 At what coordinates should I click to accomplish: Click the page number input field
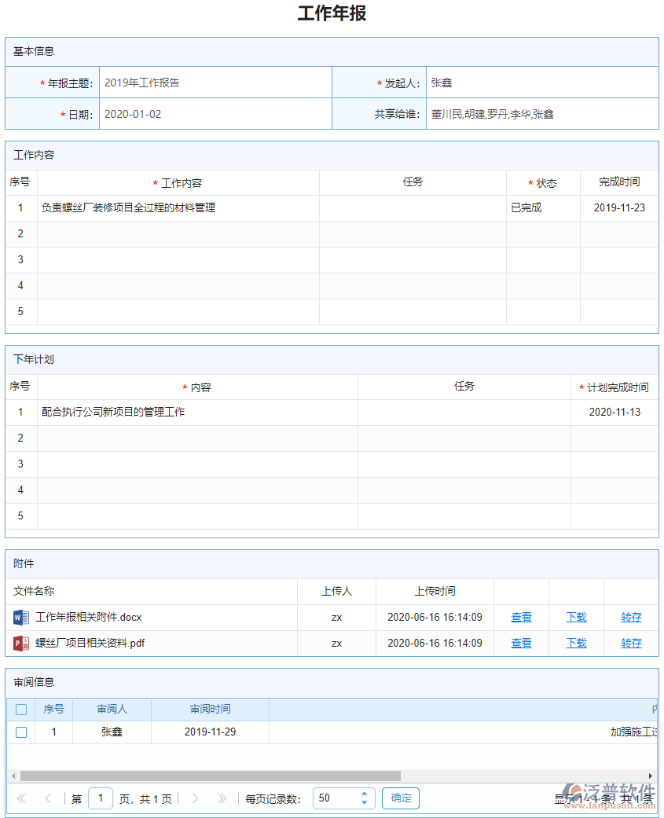click(101, 798)
